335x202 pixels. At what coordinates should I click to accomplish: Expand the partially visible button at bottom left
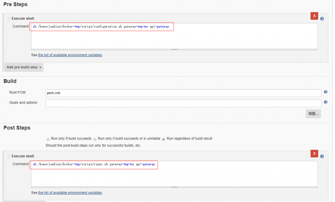[x=23, y=200]
